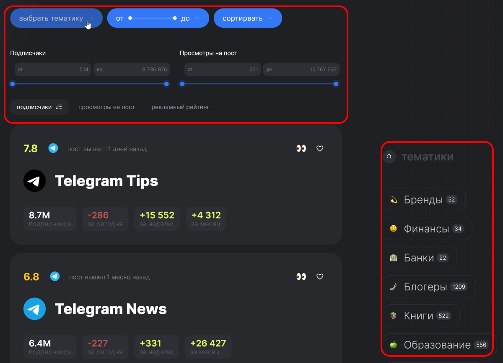
Task: Open the 'выбрать тематику' dropdown
Action: click(x=56, y=18)
